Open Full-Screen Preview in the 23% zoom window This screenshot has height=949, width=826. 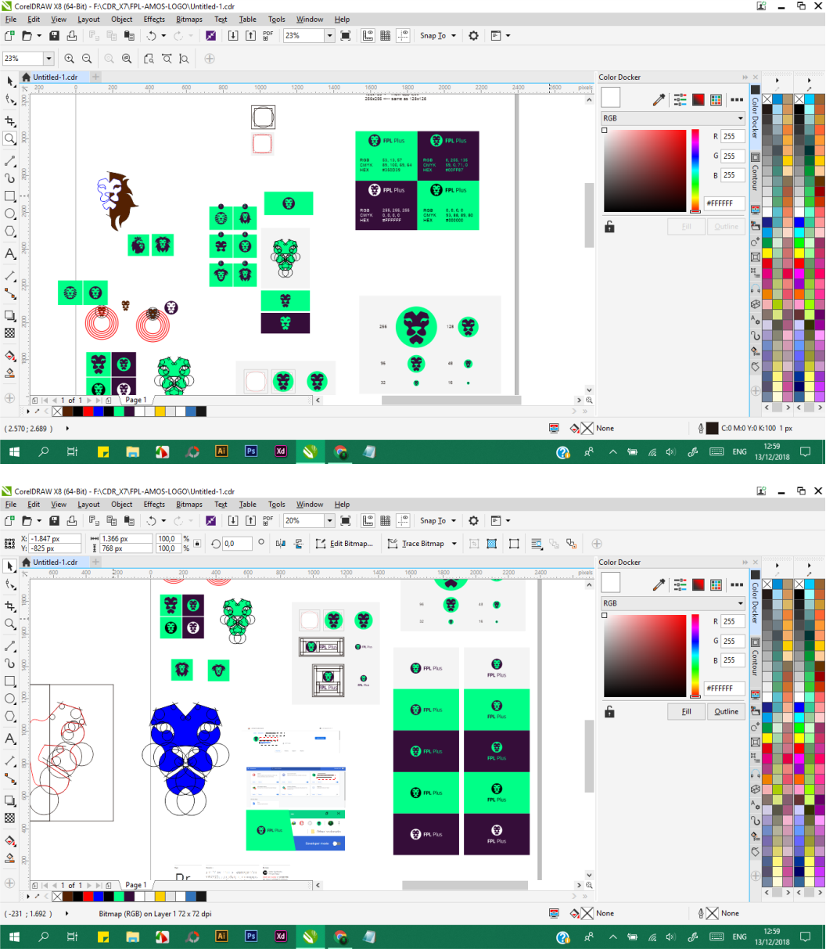pos(346,36)
